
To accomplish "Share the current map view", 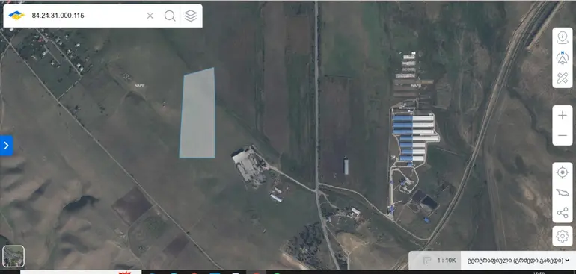I will point(562,213).
